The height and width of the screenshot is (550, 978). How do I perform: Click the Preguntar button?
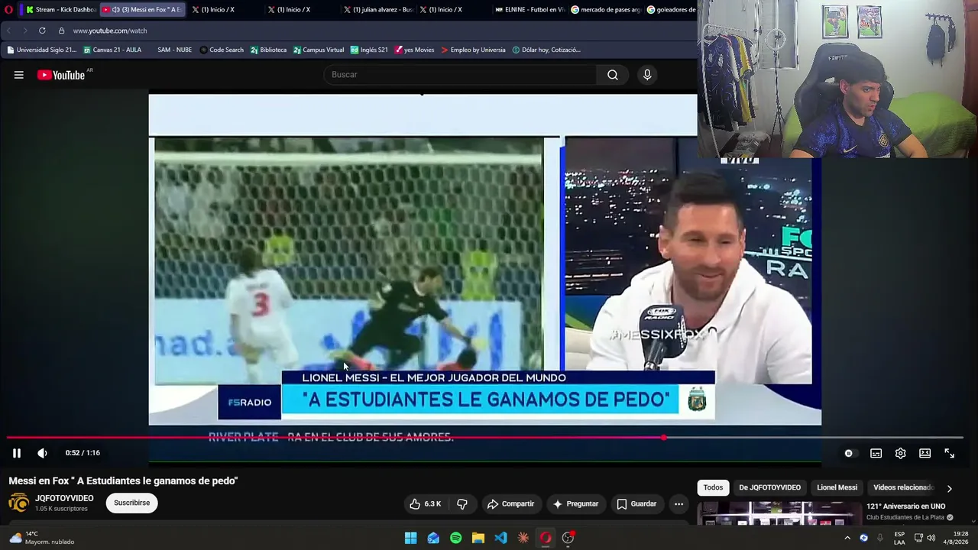575,504
